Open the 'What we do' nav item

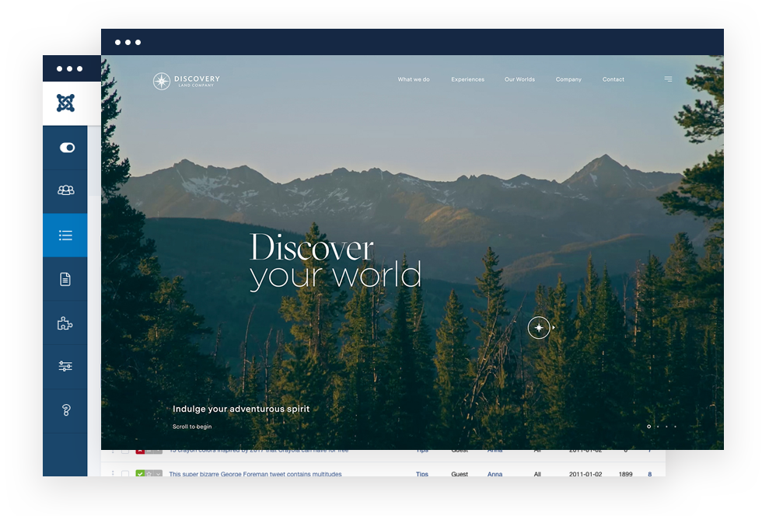point(414,79)
